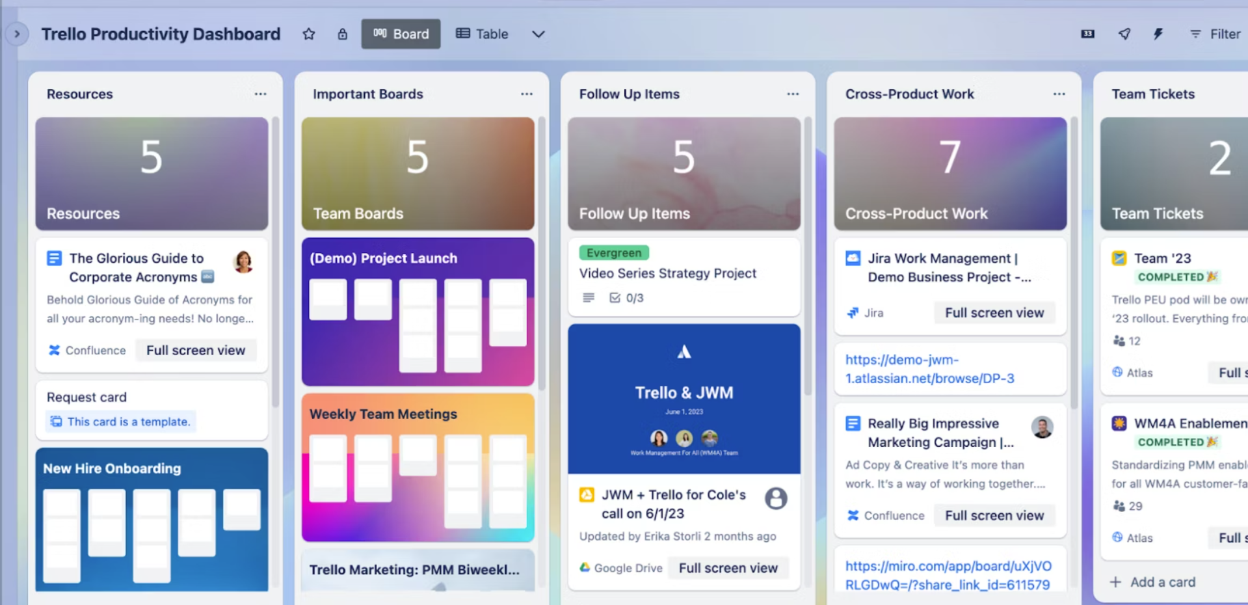Viewport: 1248px width, 605px height.
Task: Switch to the Table view tab
Action: point(481,34)
